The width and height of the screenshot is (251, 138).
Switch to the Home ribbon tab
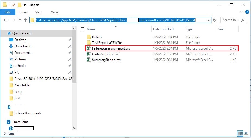pyautogui.click(x=23, y=12)
